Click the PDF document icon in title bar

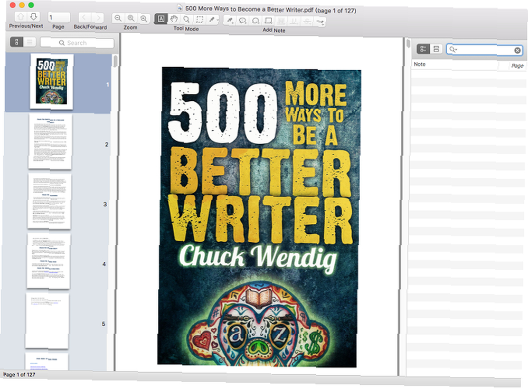pyautogui.click(x=180, y=7)
